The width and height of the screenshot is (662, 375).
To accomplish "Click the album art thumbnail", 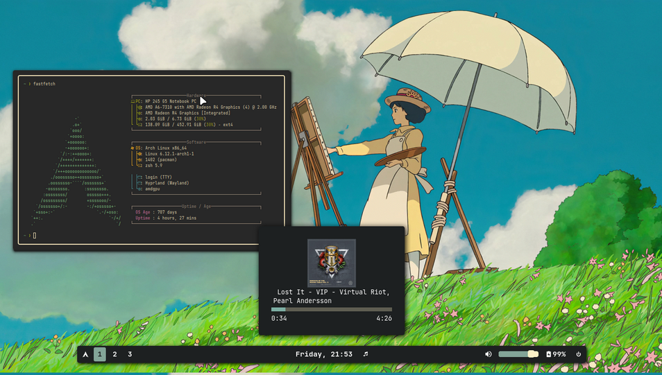I will pyautogui.click(x=332, y=263).
